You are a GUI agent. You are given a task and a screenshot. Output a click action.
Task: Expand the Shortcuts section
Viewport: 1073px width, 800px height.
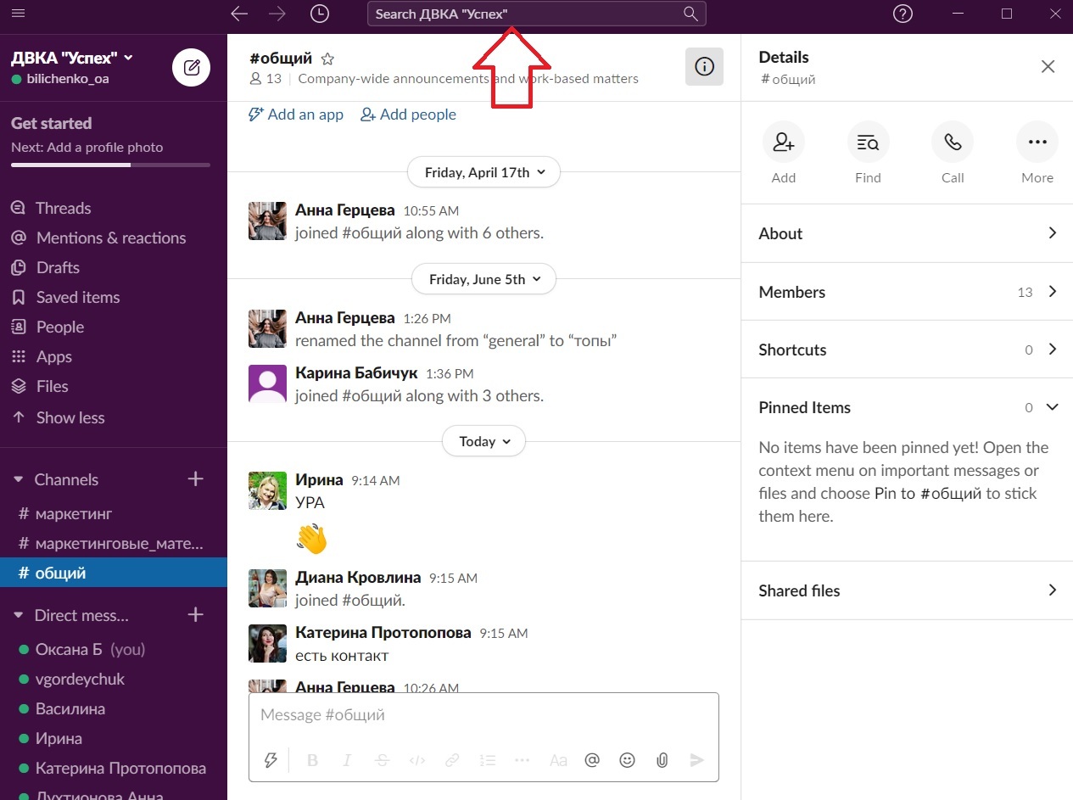pyautogui.click(x=907, y=350)
